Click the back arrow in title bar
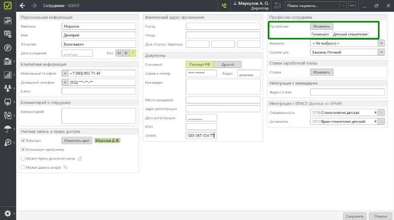The height and width of the screenshot is (220, 394). (22, 6)
